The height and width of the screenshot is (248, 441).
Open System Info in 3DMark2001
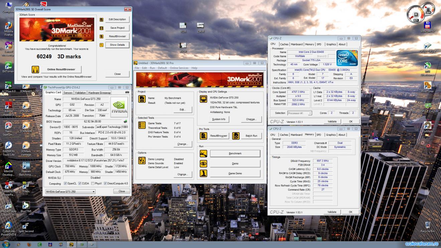pos(219,119)
